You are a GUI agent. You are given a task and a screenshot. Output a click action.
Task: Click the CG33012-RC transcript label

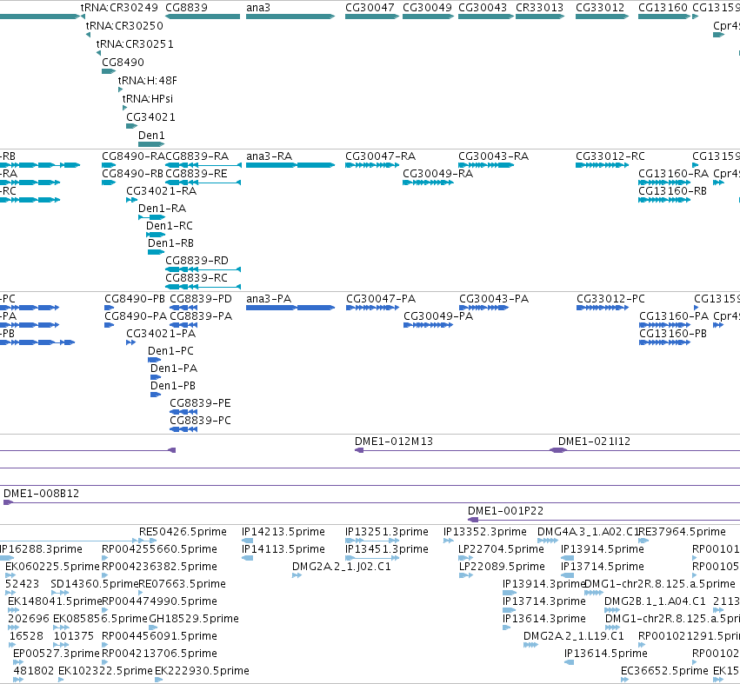click(x=610, y=156)
